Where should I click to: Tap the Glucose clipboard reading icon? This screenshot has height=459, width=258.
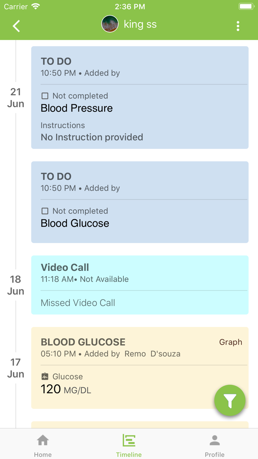pos(45,377)
